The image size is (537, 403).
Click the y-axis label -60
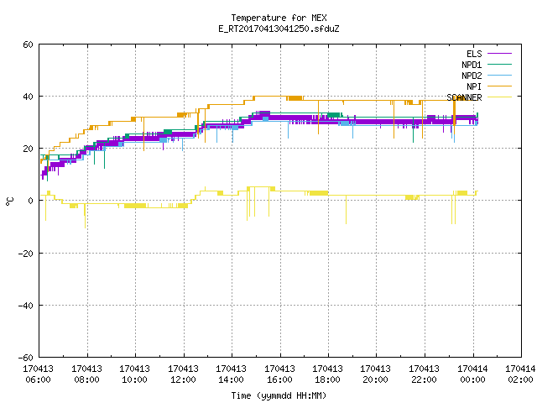(26, 358)
